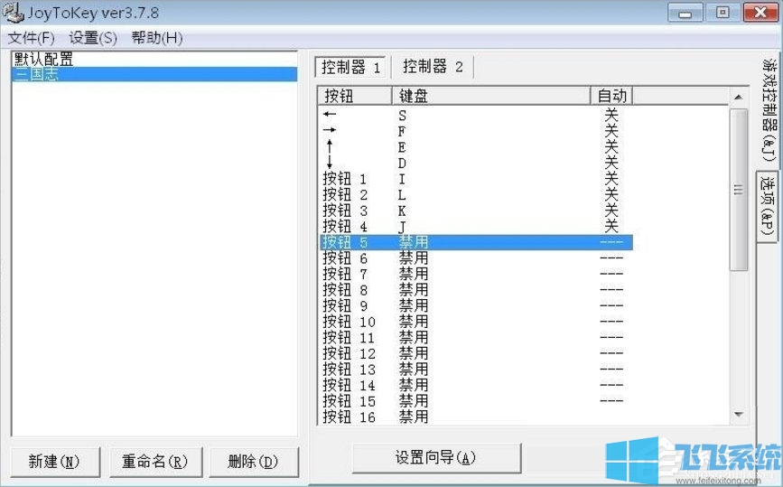This screenshot has height=487, width=783.
Task: Open the 帮助(H) menu
Action: pos(157,38)
